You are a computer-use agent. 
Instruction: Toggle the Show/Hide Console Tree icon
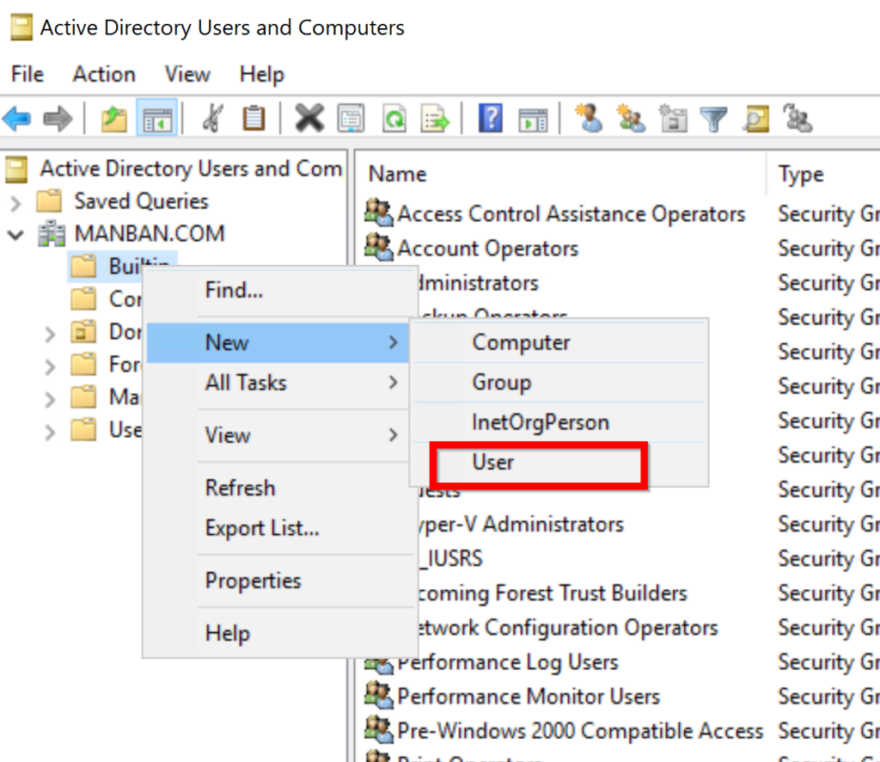(158, 118)
